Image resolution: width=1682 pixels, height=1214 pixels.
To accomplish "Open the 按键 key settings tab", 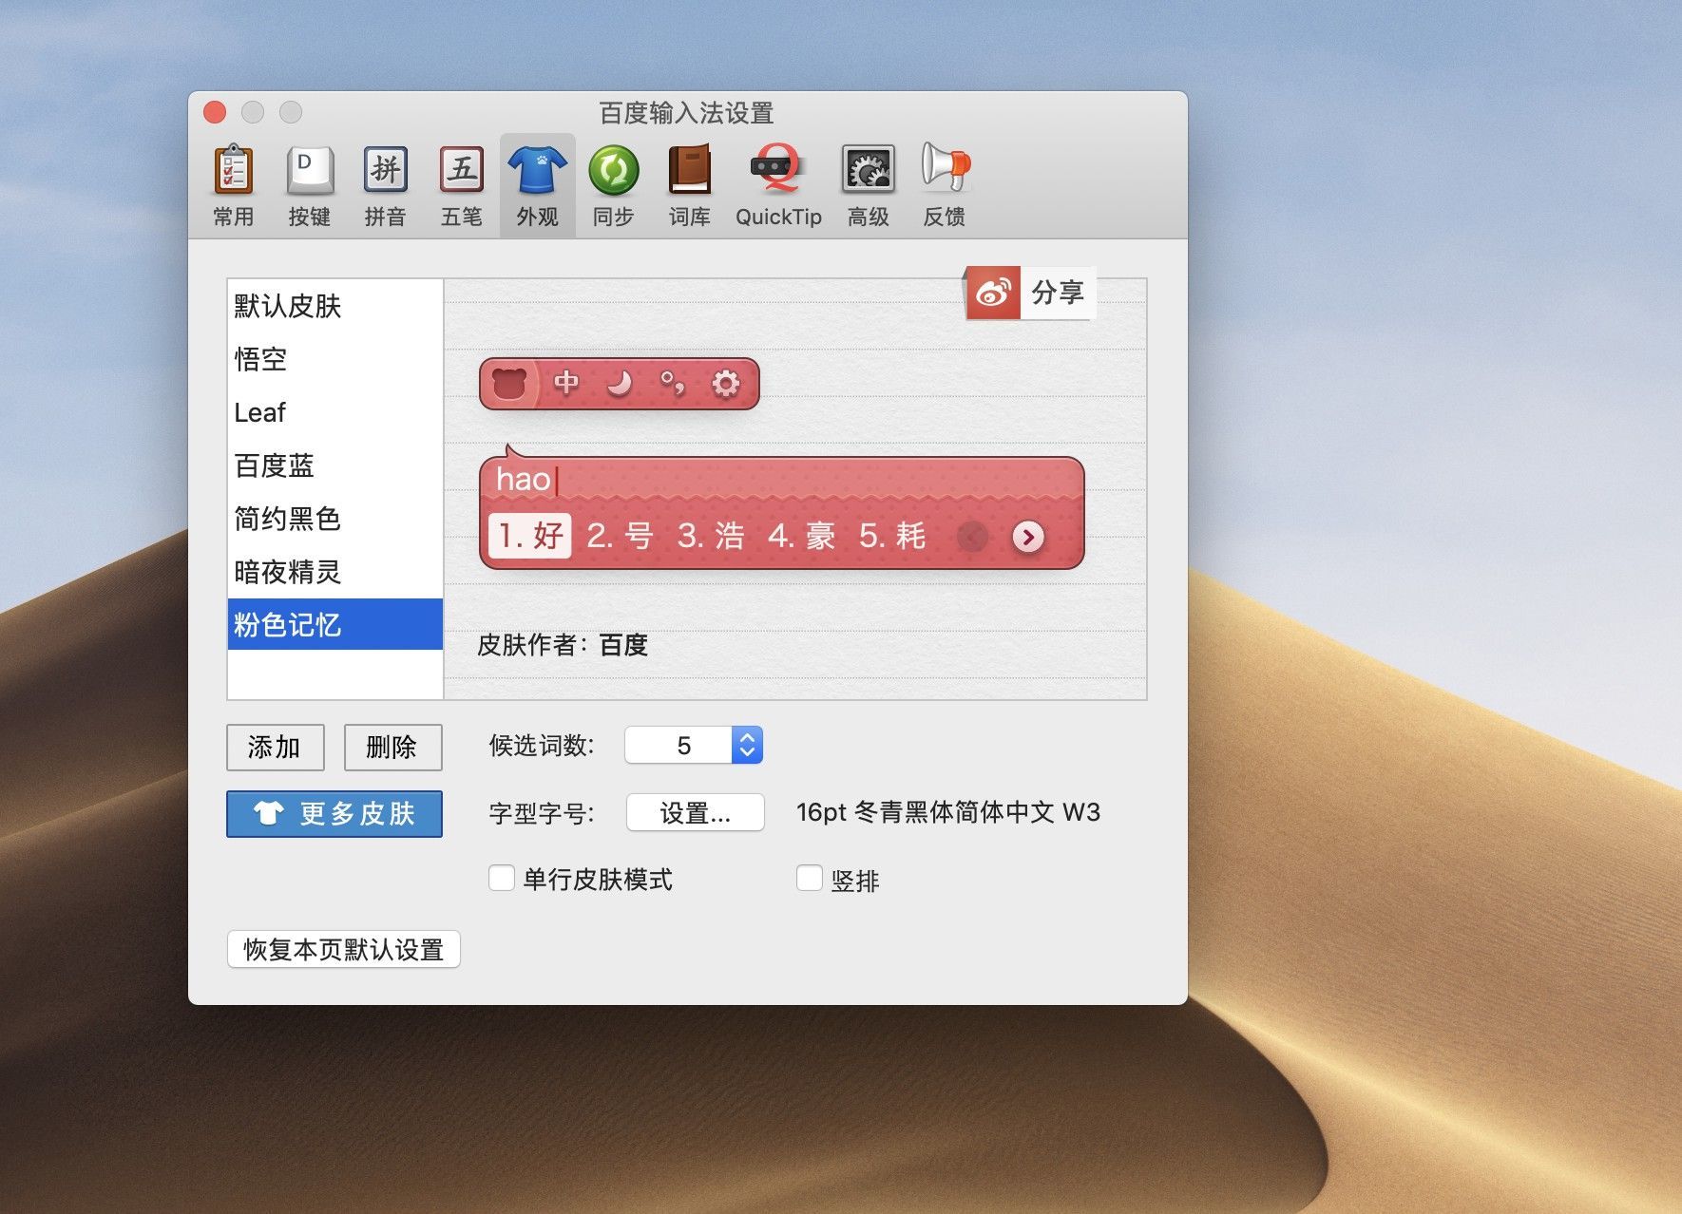I will (x=310, y=186).
